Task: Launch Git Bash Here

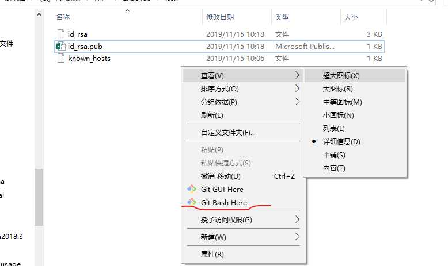Action: click(242, 202)
